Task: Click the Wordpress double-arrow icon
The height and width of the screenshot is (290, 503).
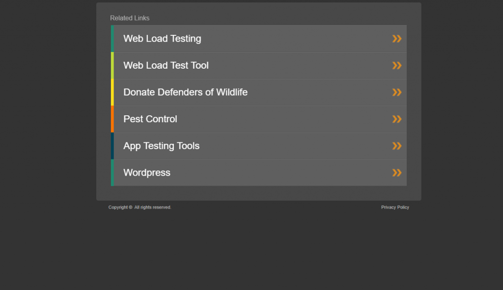Action: [x=397, y=172]
